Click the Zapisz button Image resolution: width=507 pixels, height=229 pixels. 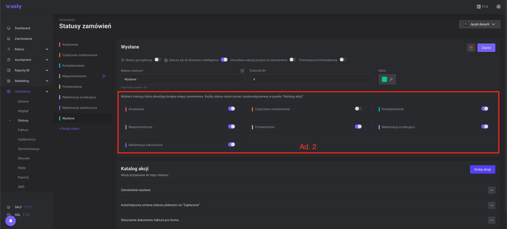pos(486,48)
